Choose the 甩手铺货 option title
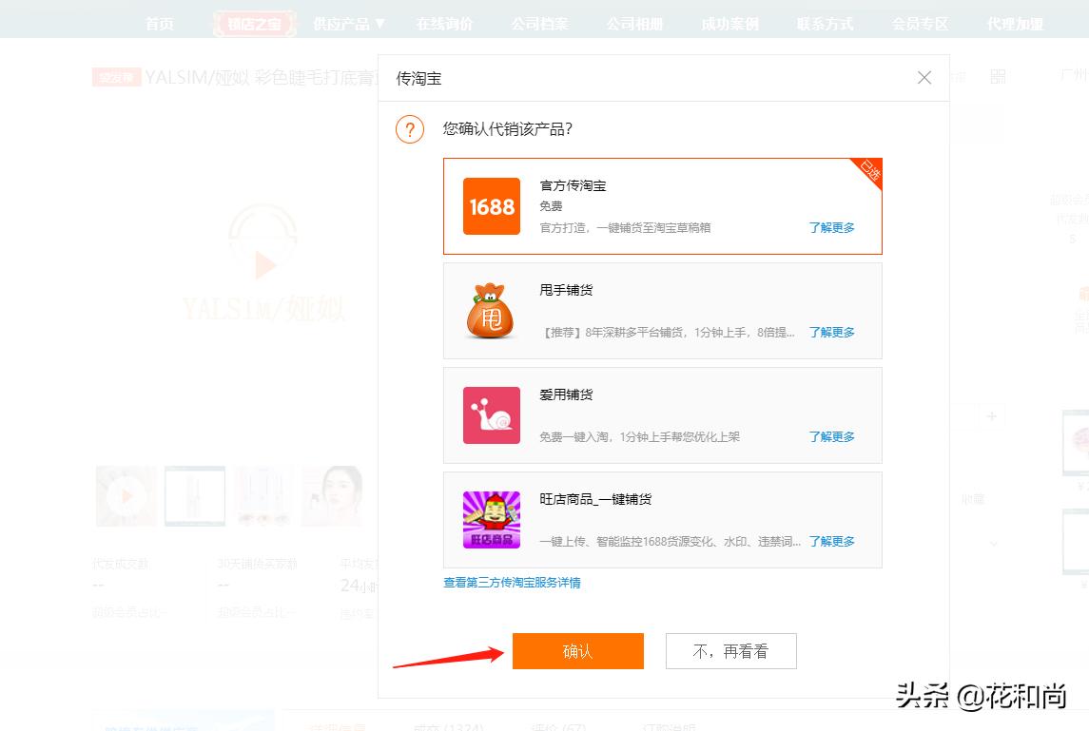Viewport: 1089px width, 731px height. [x=566, y=290]
